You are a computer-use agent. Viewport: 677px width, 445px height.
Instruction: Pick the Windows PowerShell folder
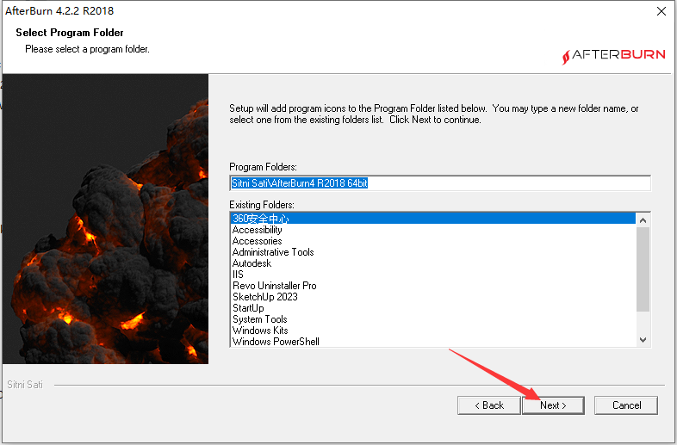coord(433,342)
